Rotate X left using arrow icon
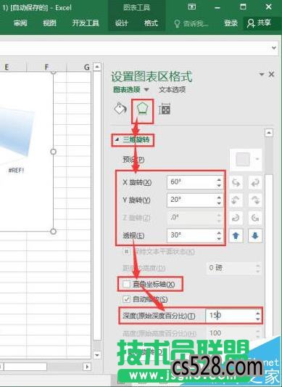The image size is (282, 387). pyautogui.click(x=236, y=183)
